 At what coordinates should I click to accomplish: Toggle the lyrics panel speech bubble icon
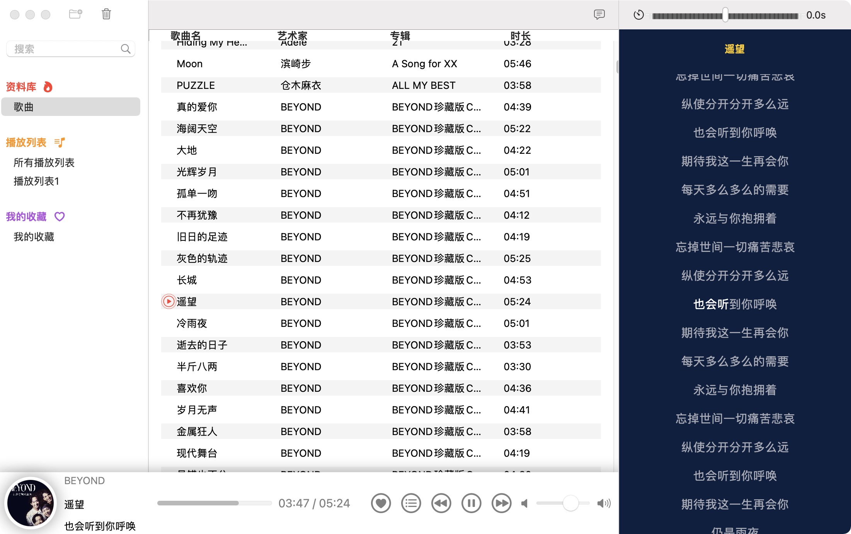coord(599,15)
